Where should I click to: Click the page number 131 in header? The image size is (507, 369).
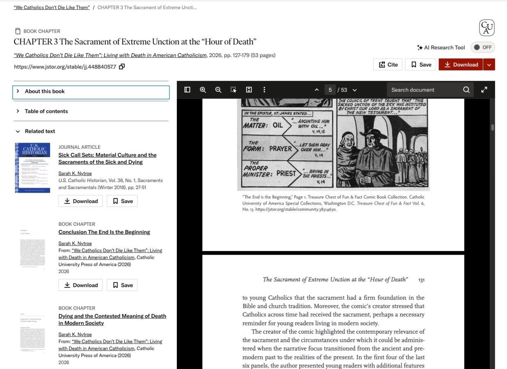click(x=421, y=280)
